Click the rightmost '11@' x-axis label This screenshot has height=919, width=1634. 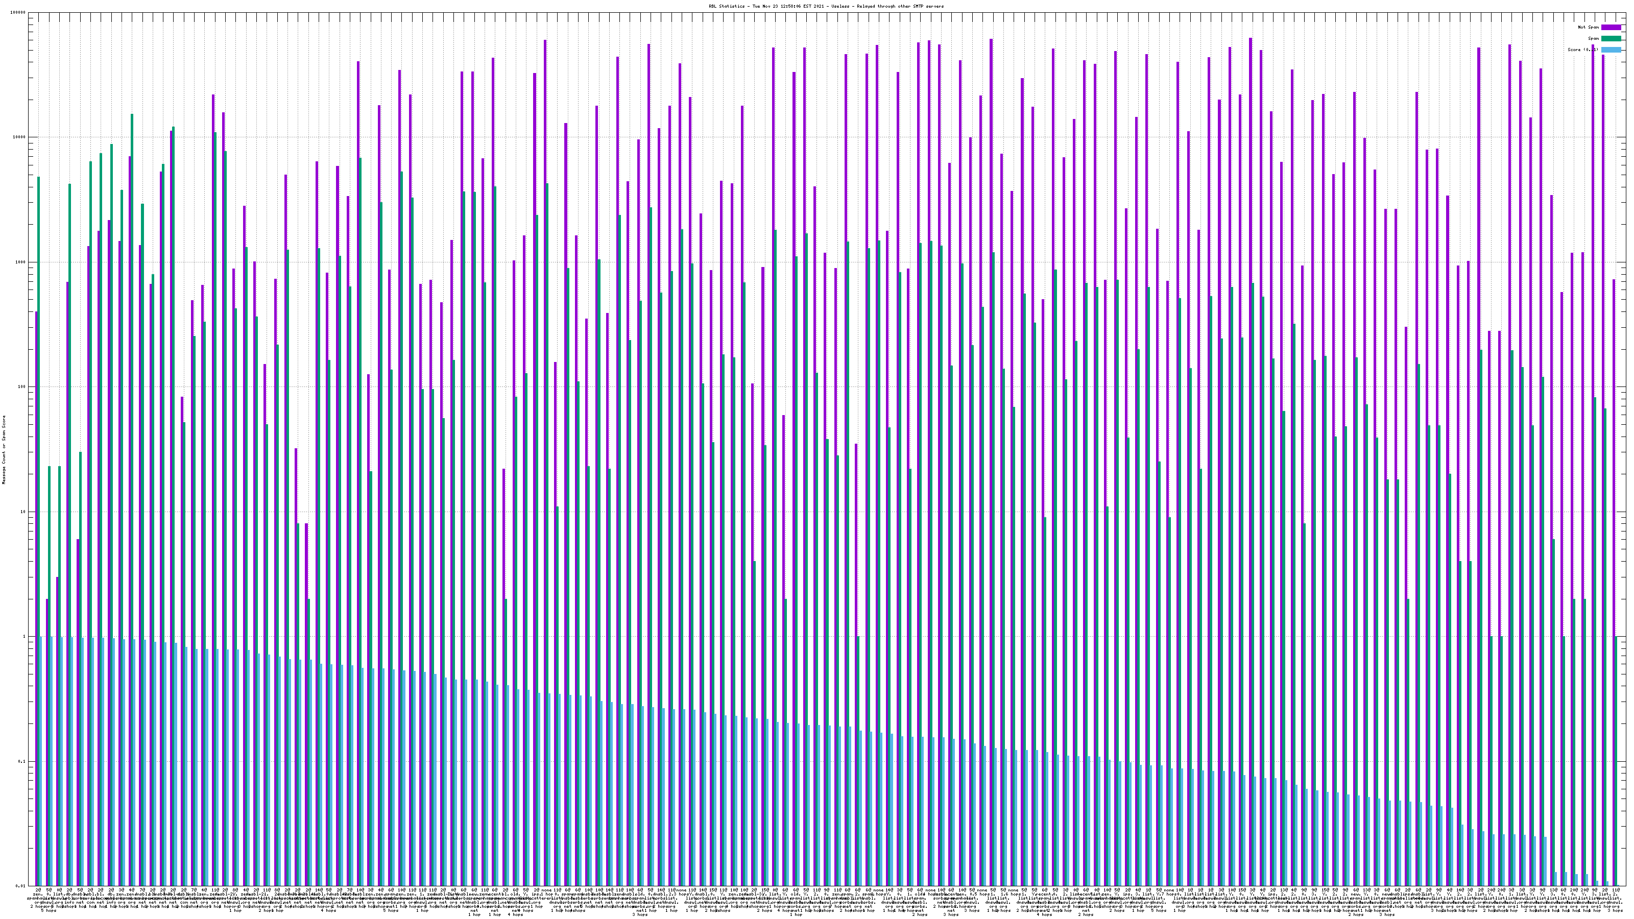[x=1616, y=890]
